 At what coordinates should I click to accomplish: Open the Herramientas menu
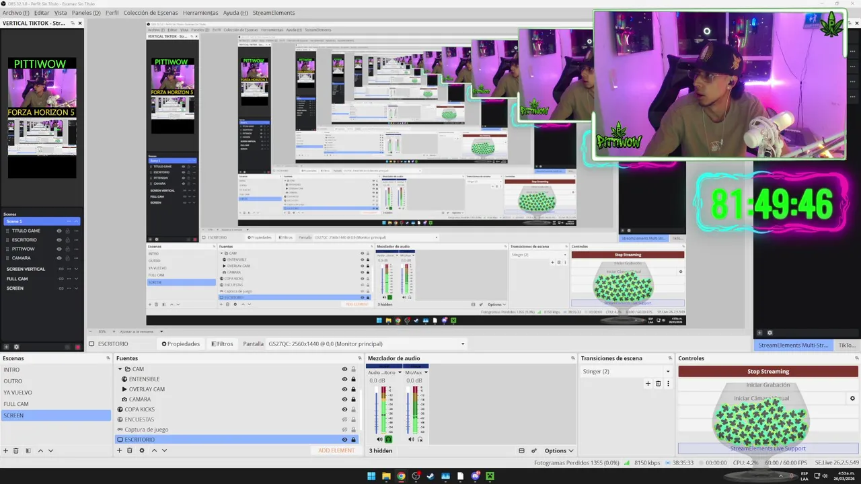tap(200, 13)
